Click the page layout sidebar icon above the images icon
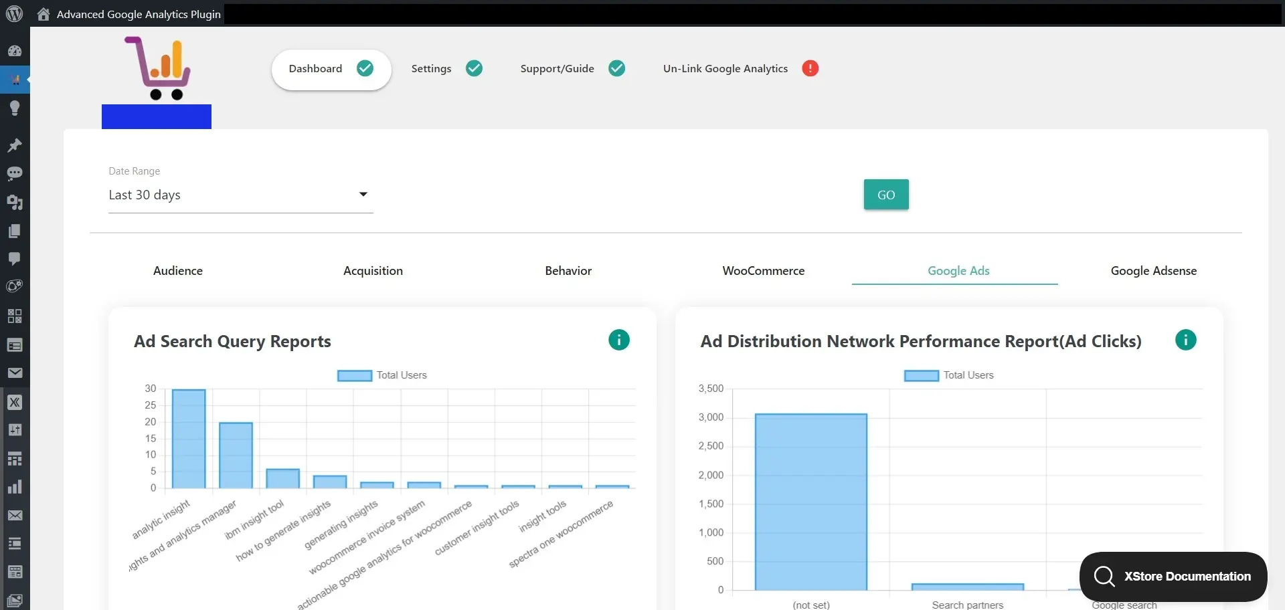1285x610 pixels. [x=15, y=572]
